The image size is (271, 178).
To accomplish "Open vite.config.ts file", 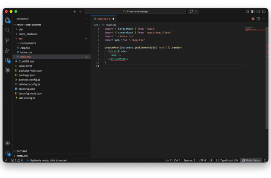I will click(x=52, y=98).
